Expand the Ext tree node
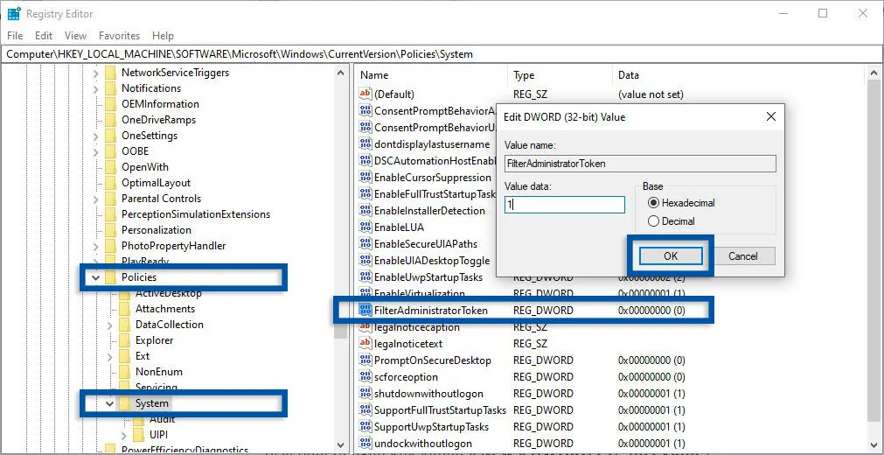 pyautogui.click(x=110, y=356)
